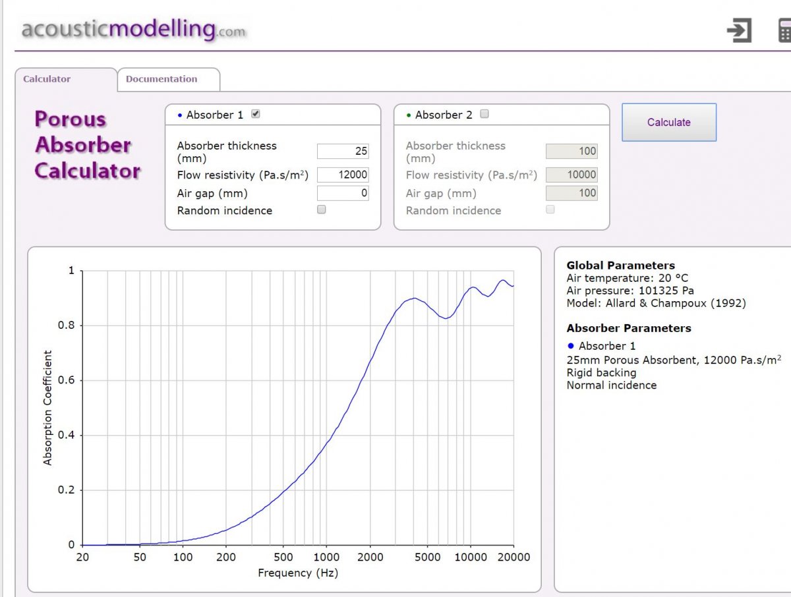Click the Frequency (Hz) axis label

298,573
